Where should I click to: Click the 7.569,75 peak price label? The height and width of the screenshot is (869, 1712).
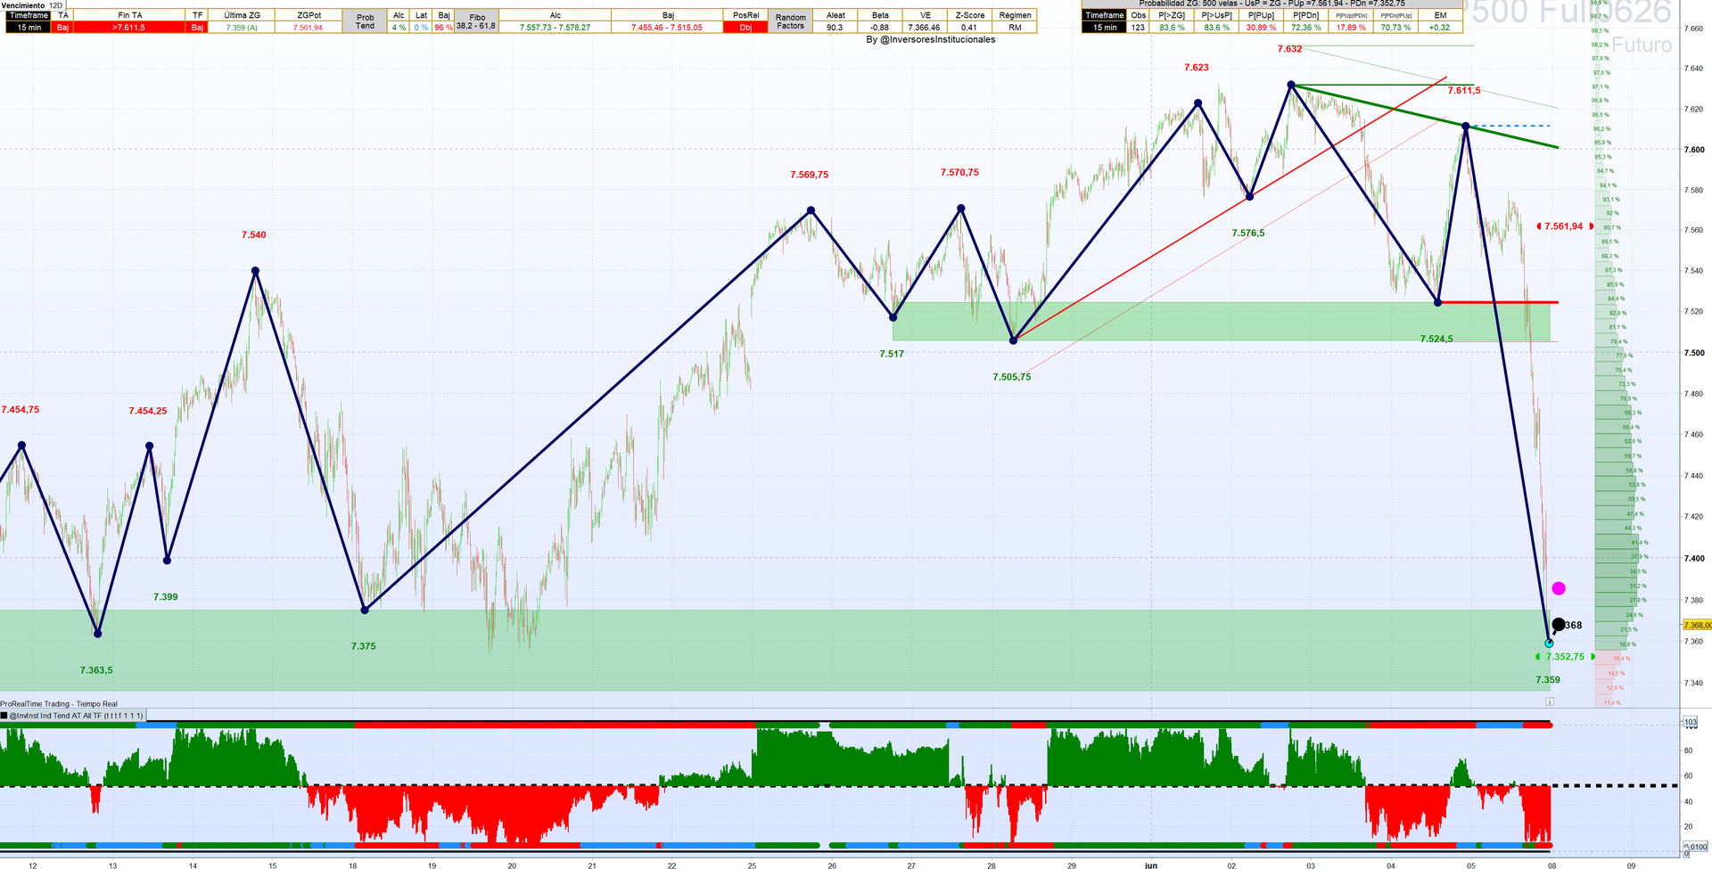point(809,175)
